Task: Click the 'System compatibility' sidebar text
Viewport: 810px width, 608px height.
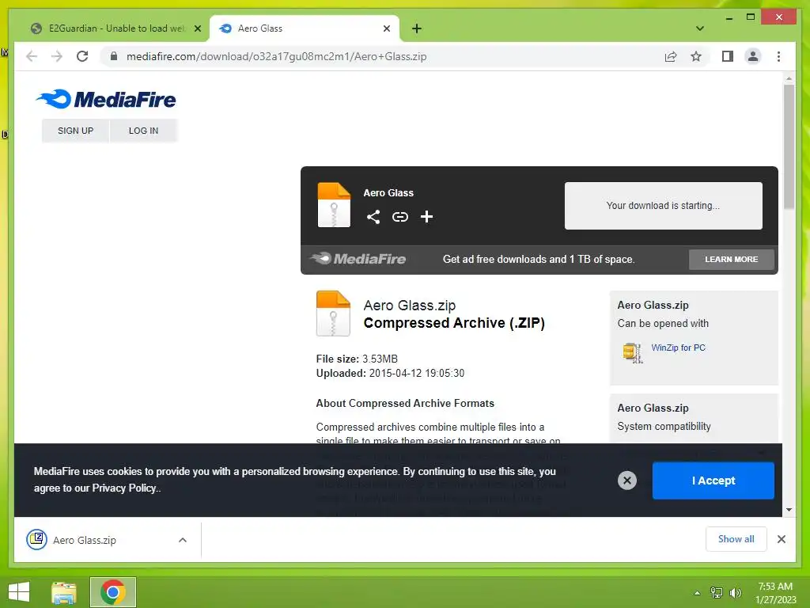Action: point(664,427)
